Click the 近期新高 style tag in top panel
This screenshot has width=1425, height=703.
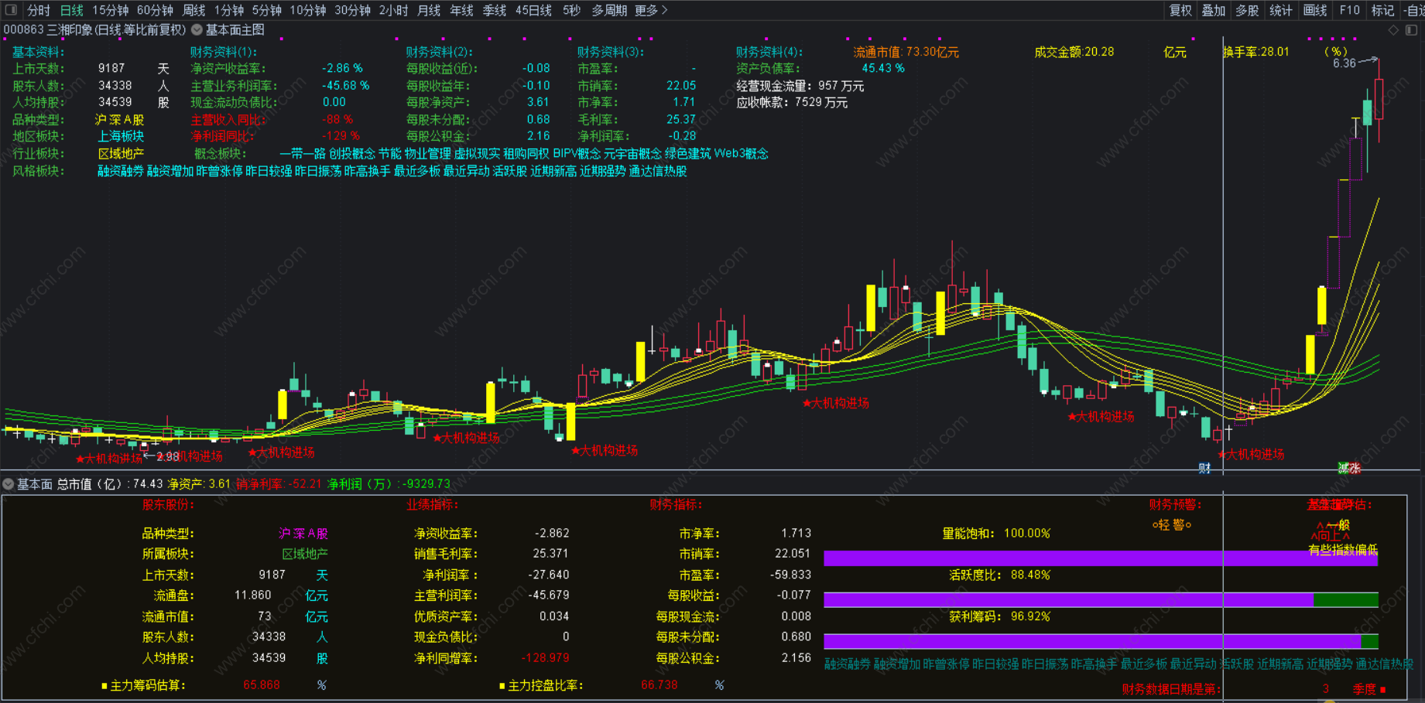(x=553, y=171)
